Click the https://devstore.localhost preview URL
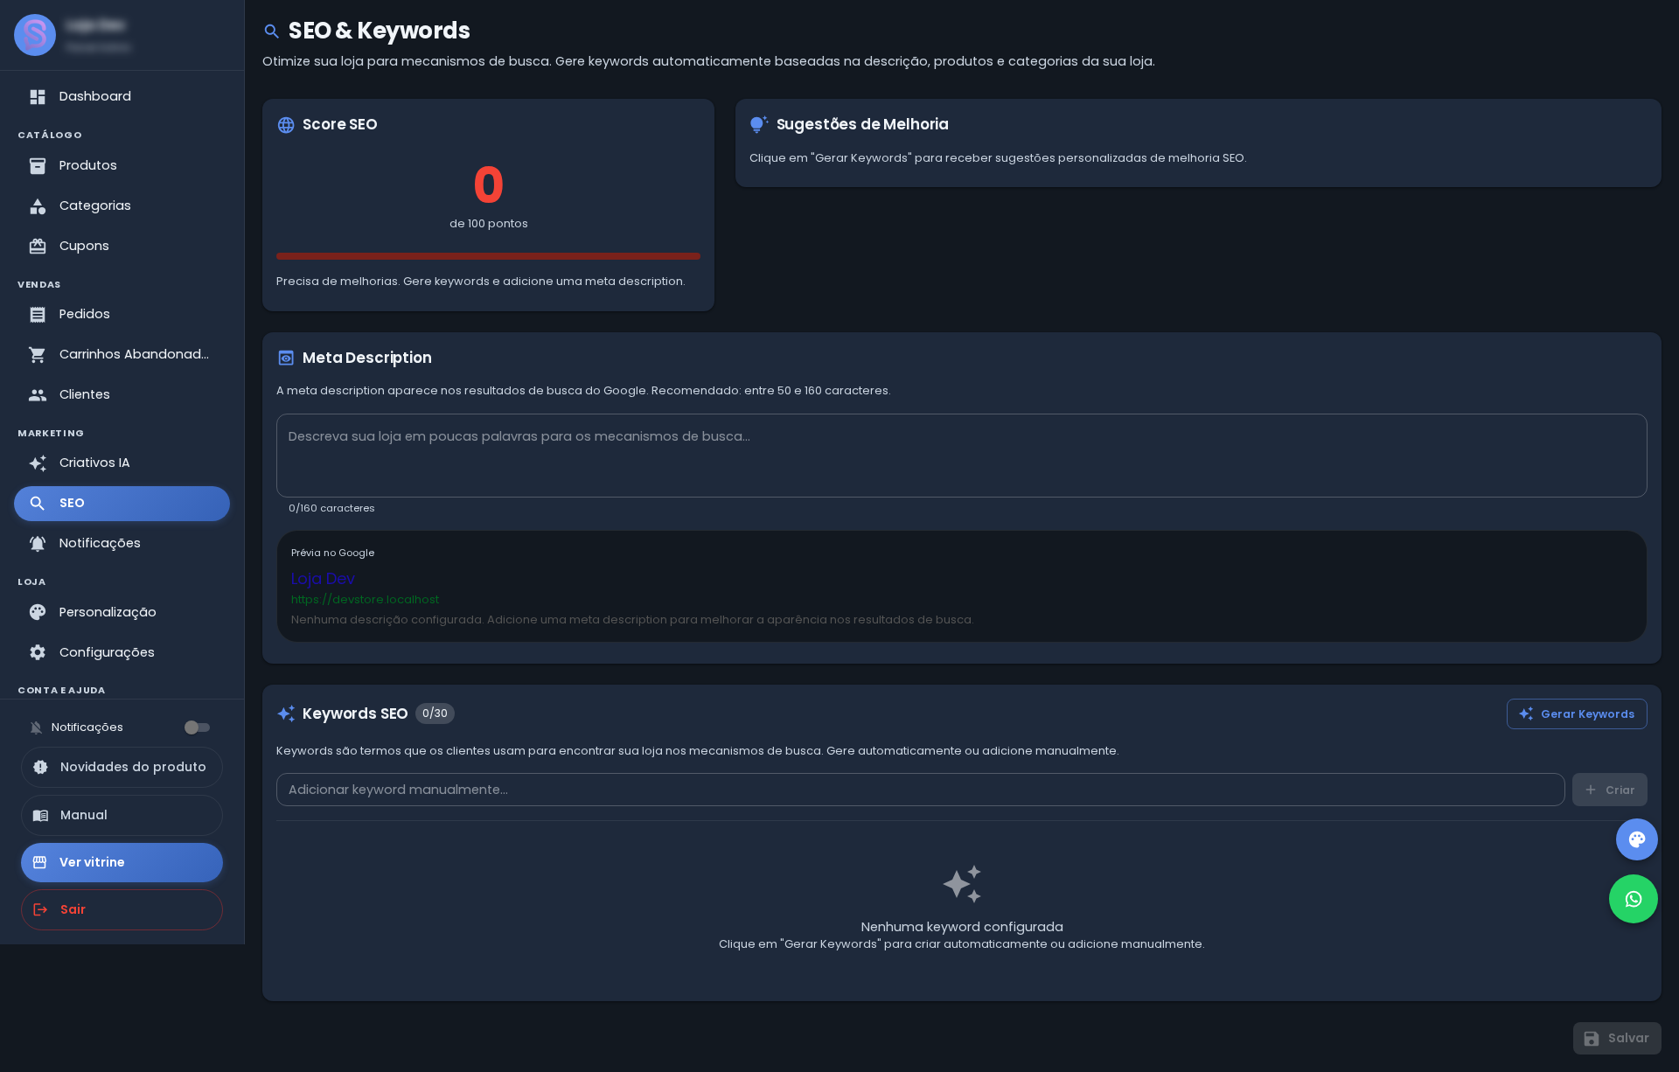 [x=365, y=600]
